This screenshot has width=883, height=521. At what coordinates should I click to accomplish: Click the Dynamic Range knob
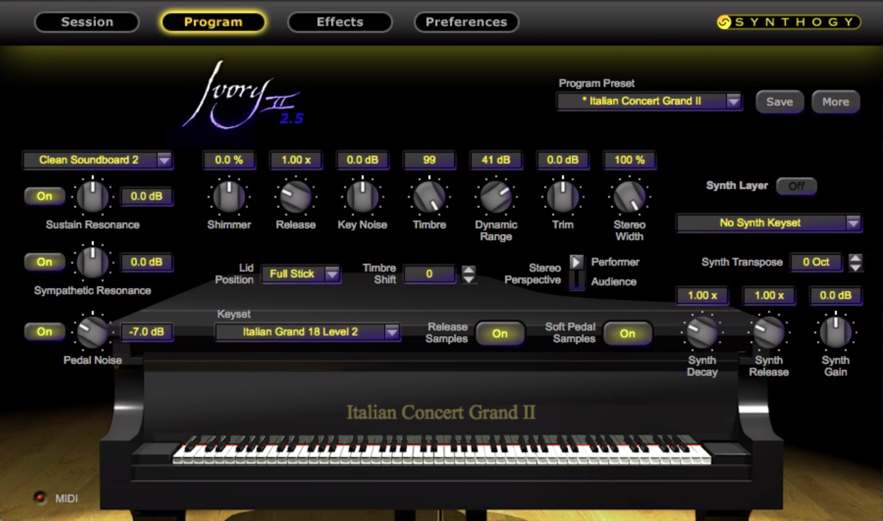(x=496, y=196)
